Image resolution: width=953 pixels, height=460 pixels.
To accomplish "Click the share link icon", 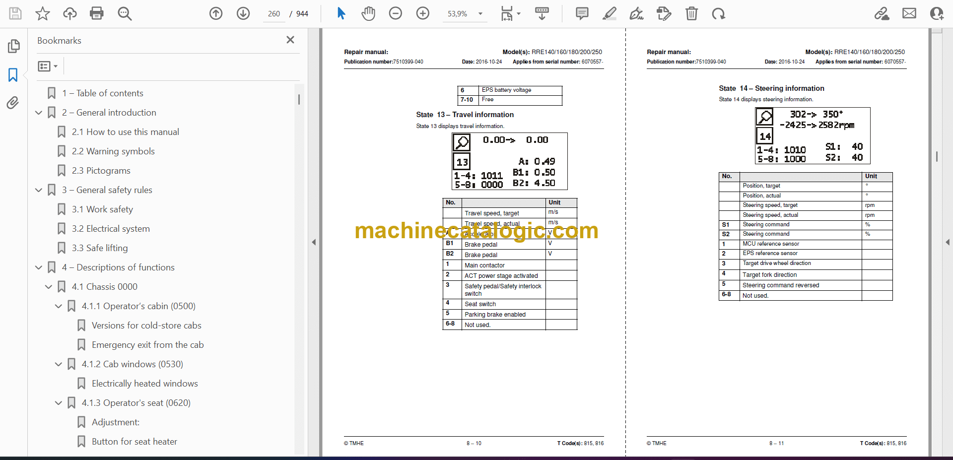I will [x=882, y=13].
